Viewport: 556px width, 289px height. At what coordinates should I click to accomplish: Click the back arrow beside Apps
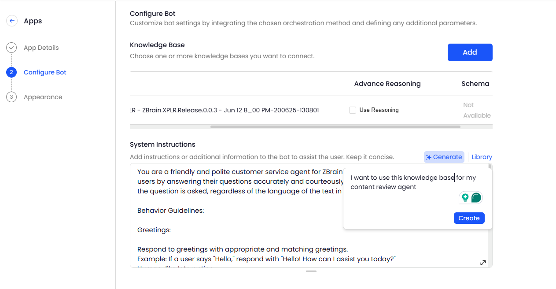12,21
